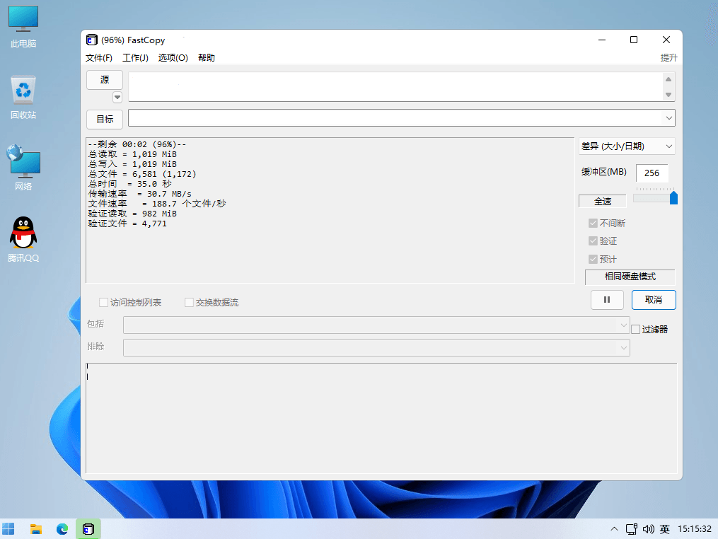Click the 源 source button
This screenshot has height=539, width=718.
pyautogui.click(x=105, y=80)
